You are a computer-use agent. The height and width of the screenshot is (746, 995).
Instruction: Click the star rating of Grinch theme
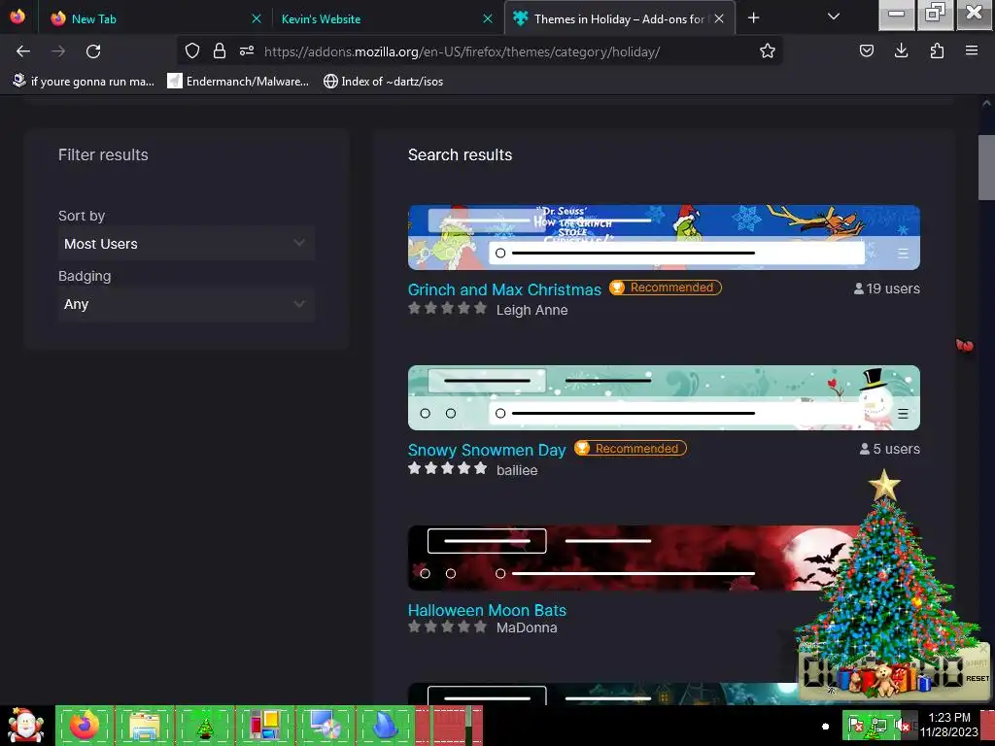pyautogui.click(x=447, y=308)
